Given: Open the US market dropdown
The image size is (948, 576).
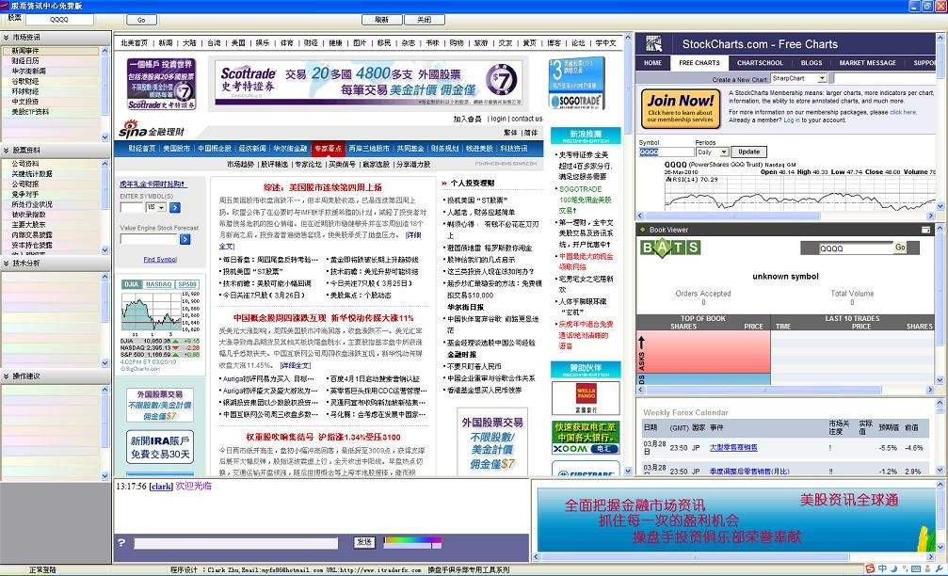Looking at the screenshot, I should (162, 207).
